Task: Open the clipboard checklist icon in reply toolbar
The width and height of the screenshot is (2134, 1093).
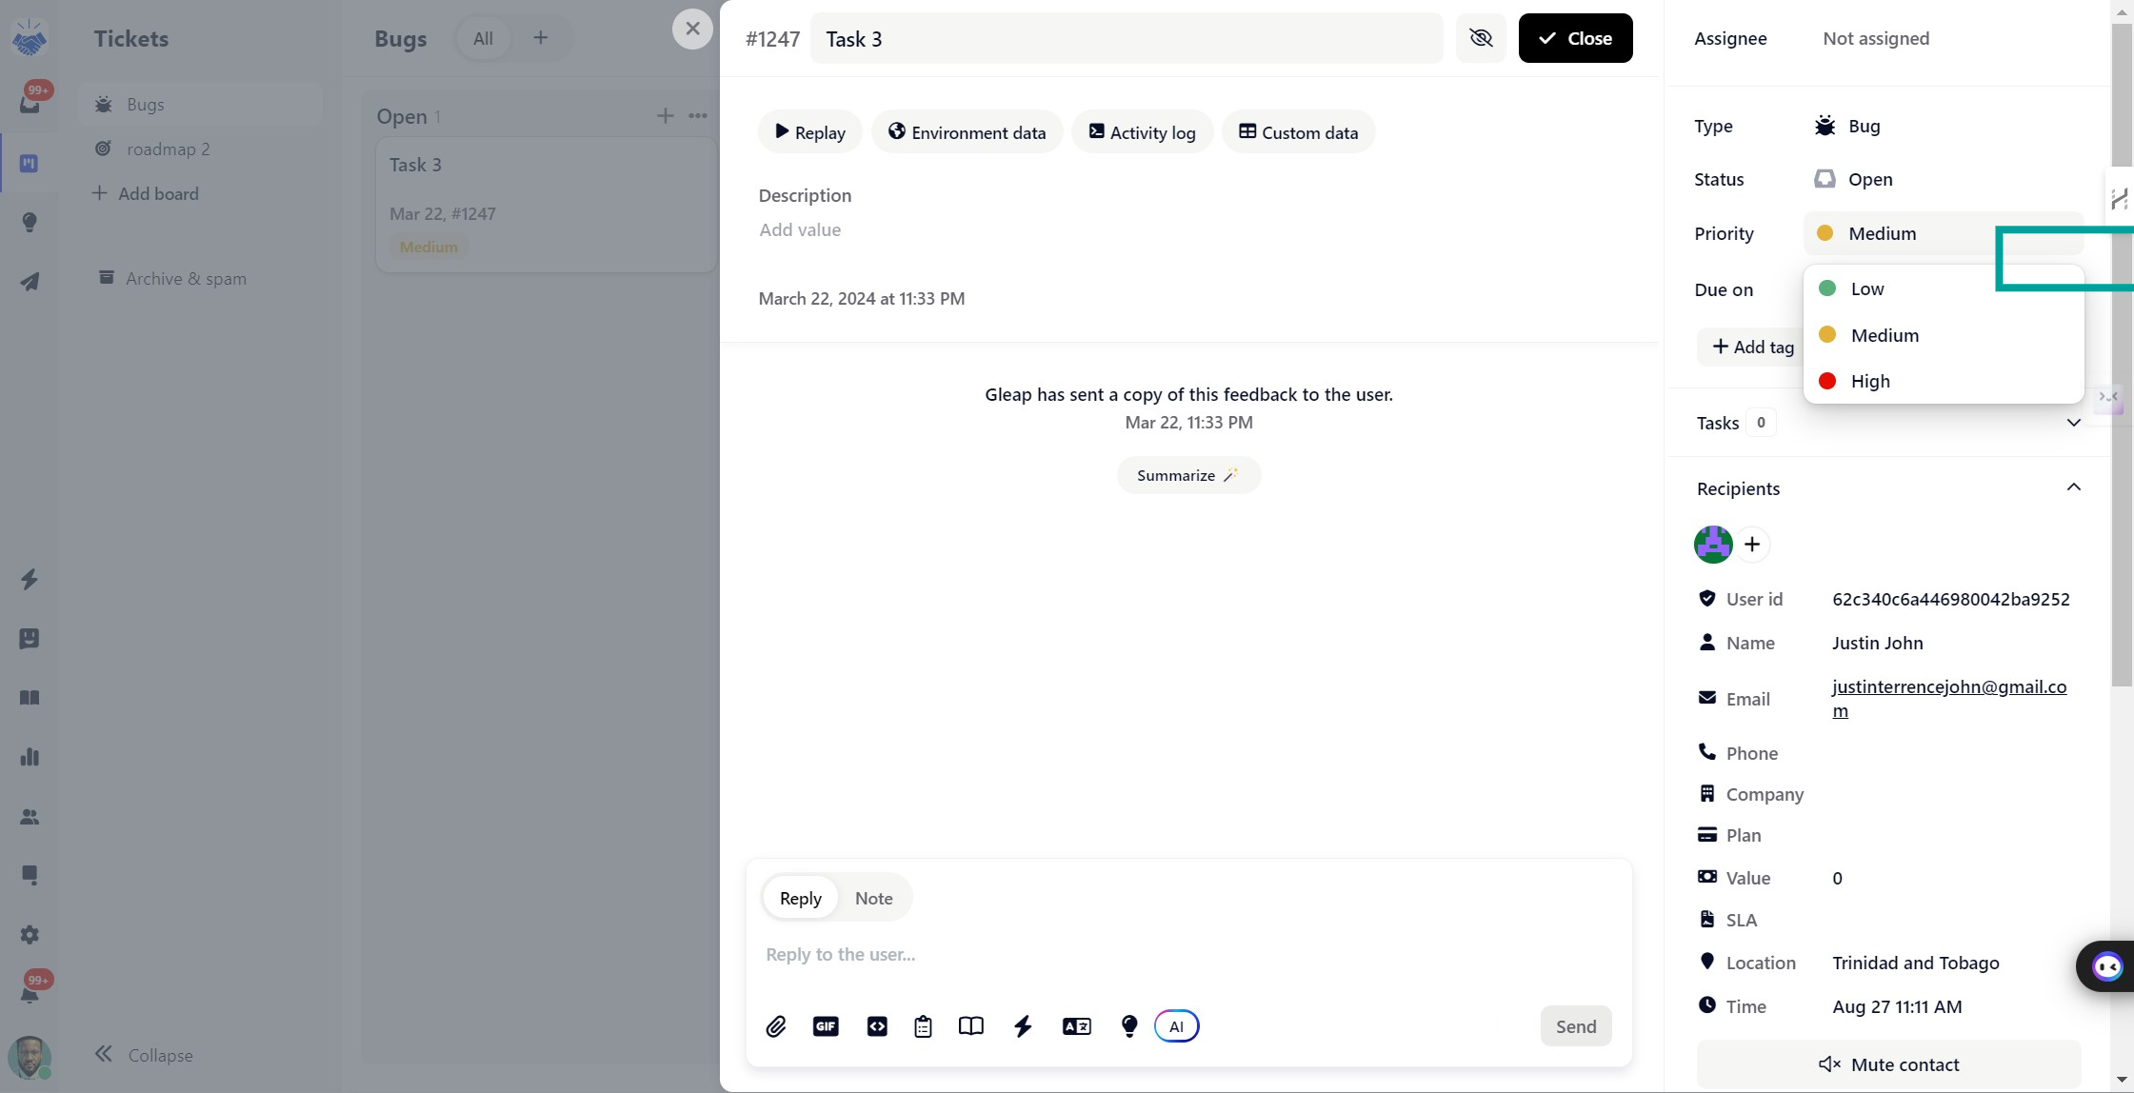Action: tap(923, 1026)
